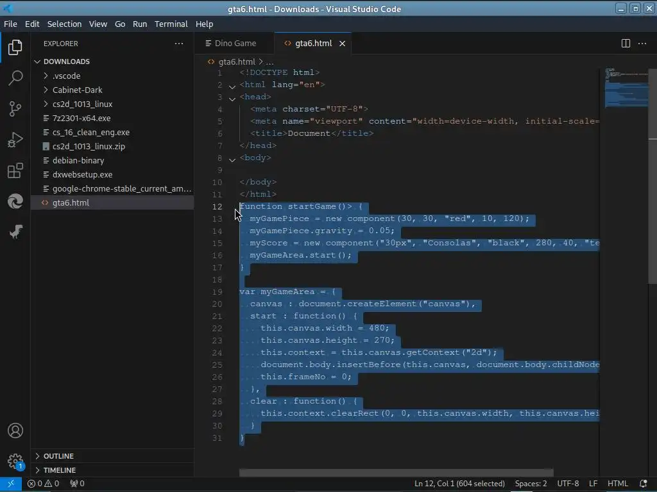The width and height of the screenshot is (657, 492).
Task: Switch to the Dino Game tab
Action: tap(234, 44)
